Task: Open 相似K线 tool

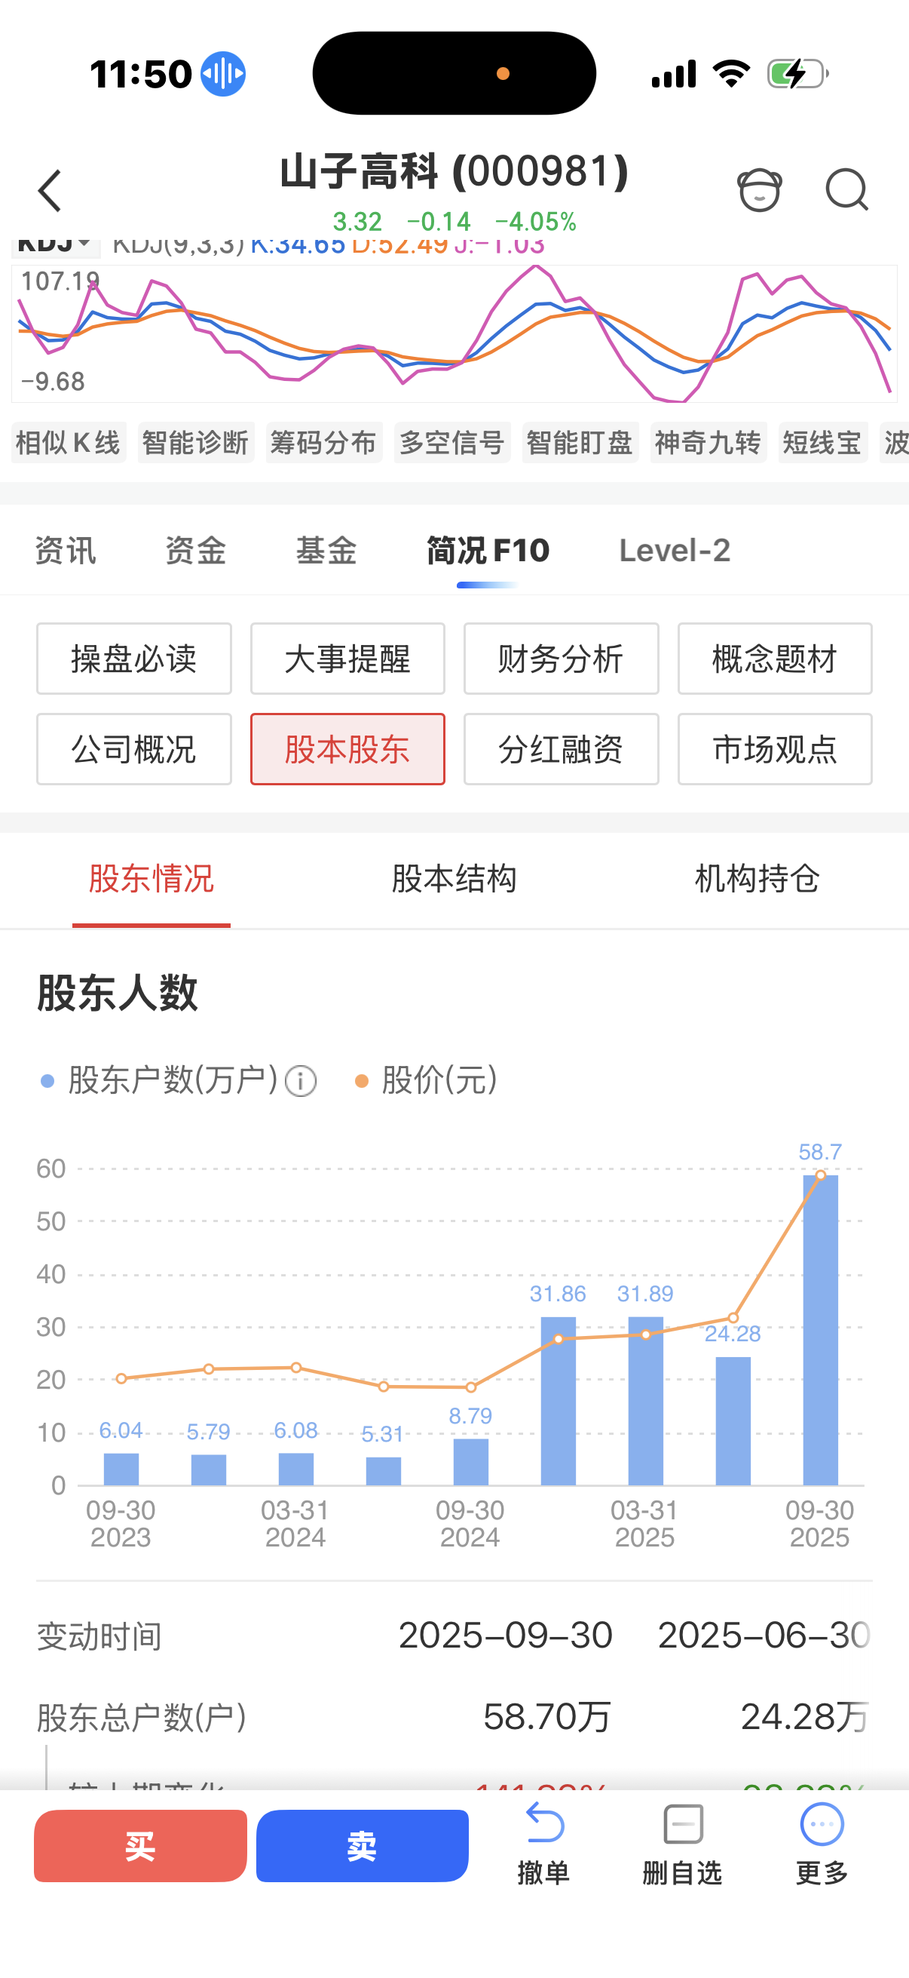Action: click(x=69, y=442)
